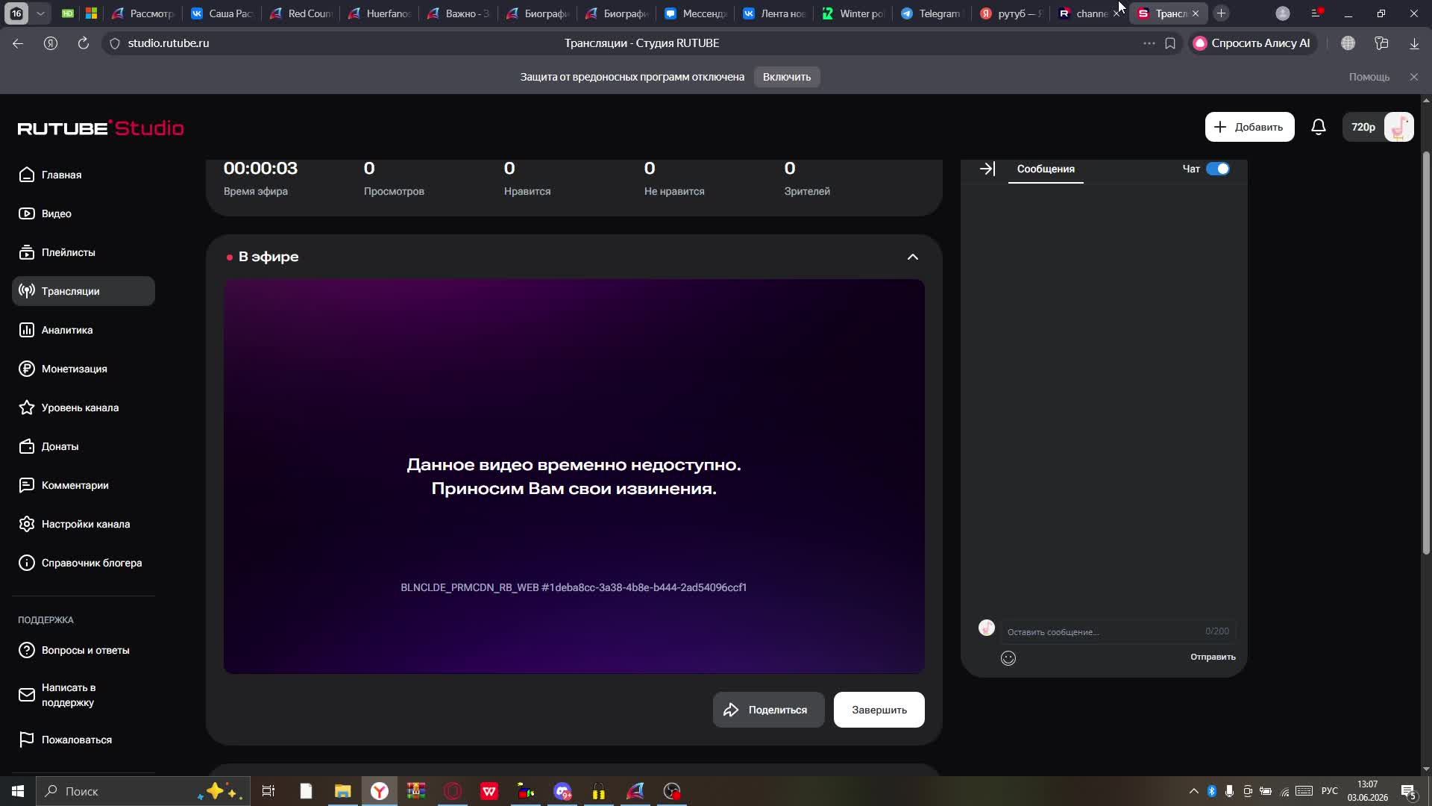Collapse the chat panel with arrow icon
Viewport: 1432px width, 806px height.
point(987,169)
